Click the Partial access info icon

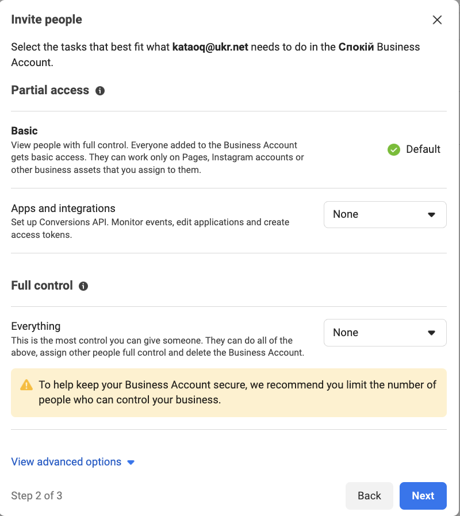click(x=100, y=90)
